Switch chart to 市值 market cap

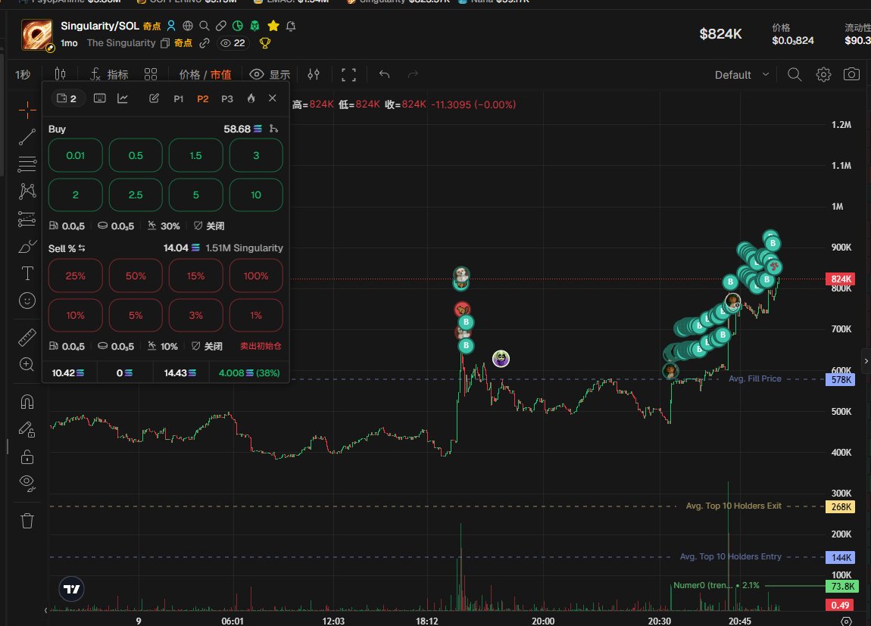[220, 74]
